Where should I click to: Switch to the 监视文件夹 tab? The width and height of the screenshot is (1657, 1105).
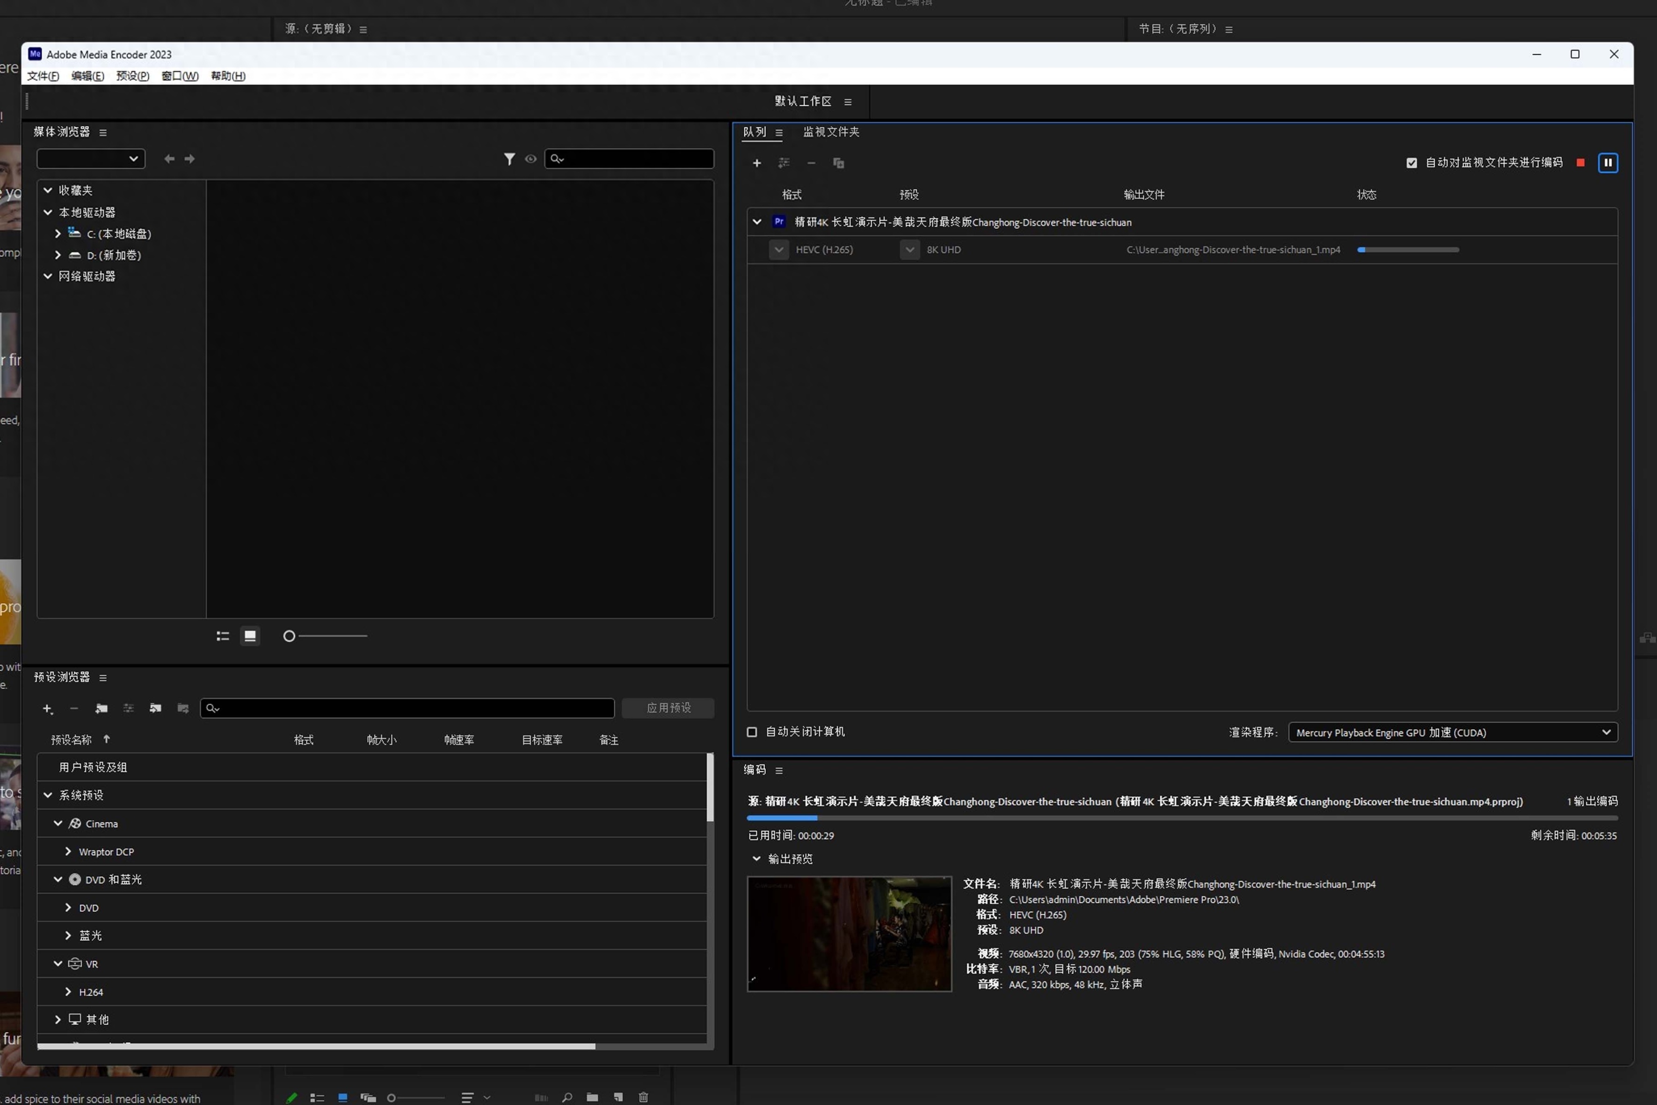point(831,132)
